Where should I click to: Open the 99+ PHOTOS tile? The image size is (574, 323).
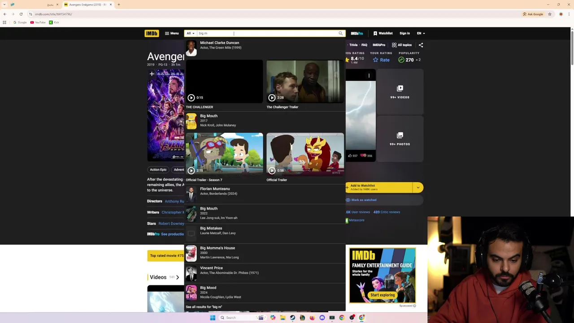(x=400, y=139)
